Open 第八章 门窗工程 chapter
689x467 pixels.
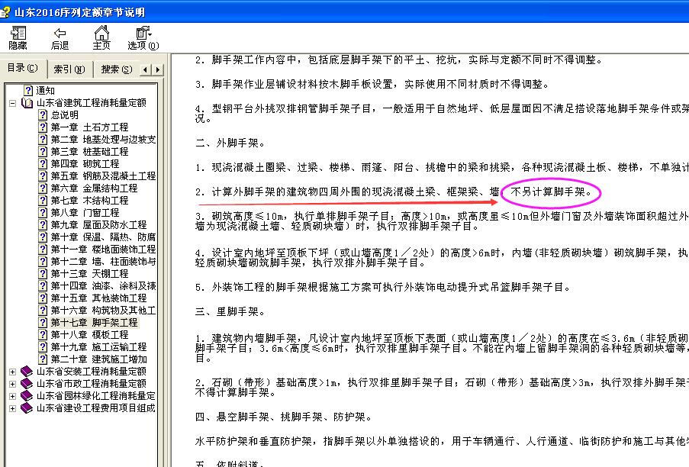[85, 213]
